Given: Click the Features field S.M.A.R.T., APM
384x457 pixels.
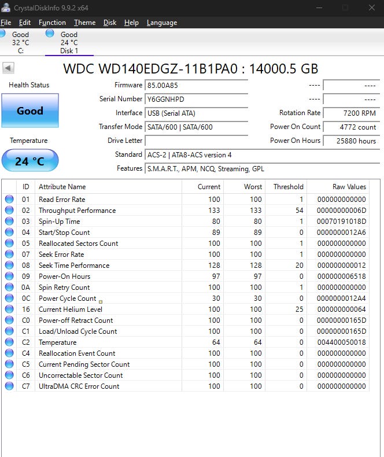Looking at the screenshot, I should [x=262, y=169].
